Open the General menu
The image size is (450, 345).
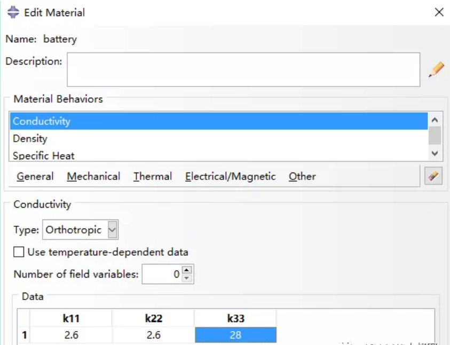point(35,176)
